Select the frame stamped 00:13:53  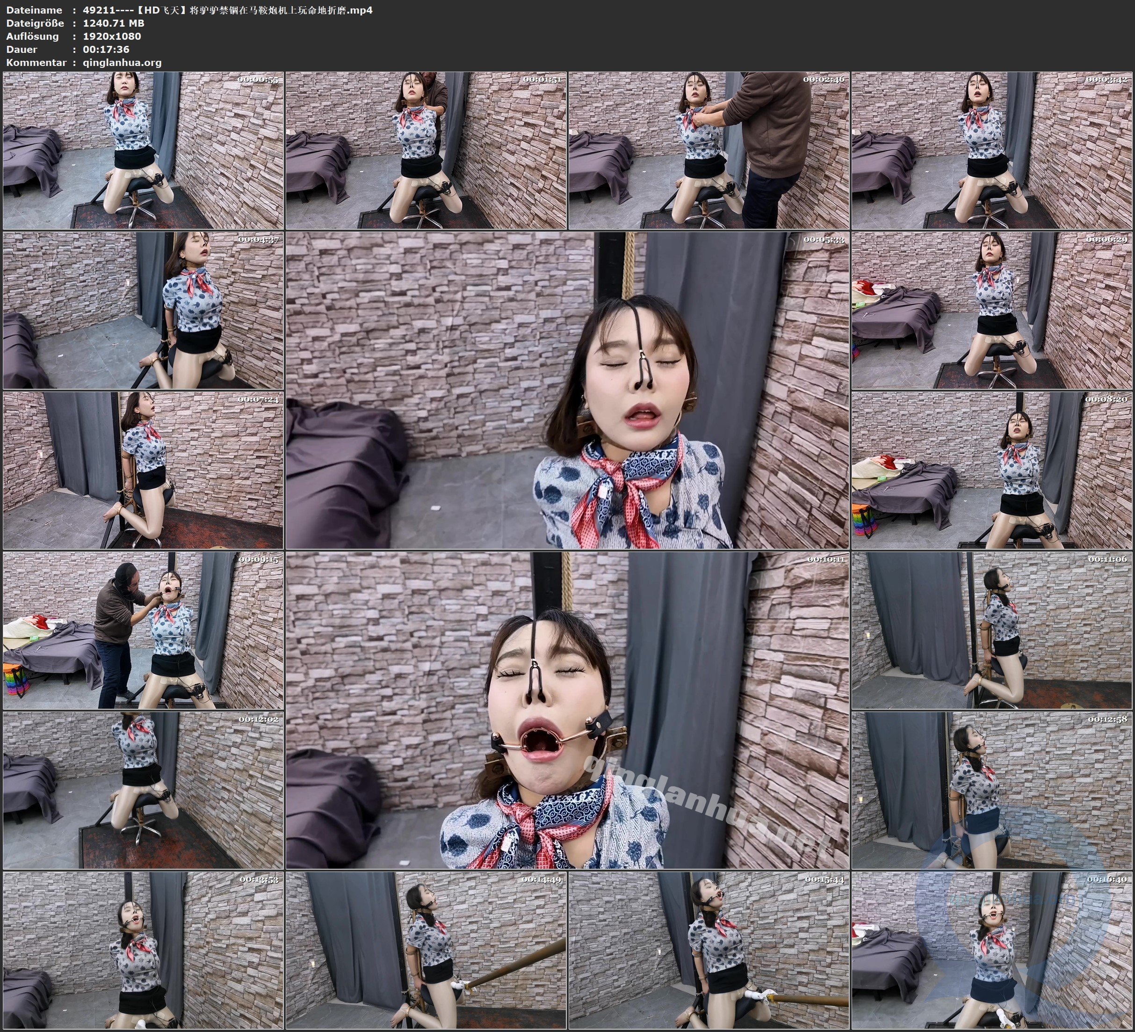pos(143,950)
